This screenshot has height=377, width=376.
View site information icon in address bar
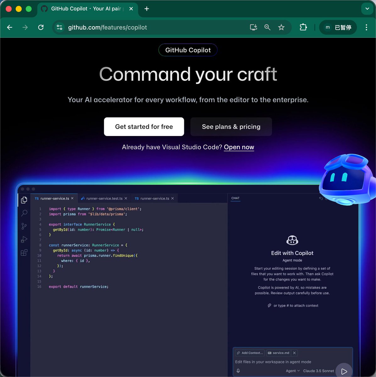59,27
